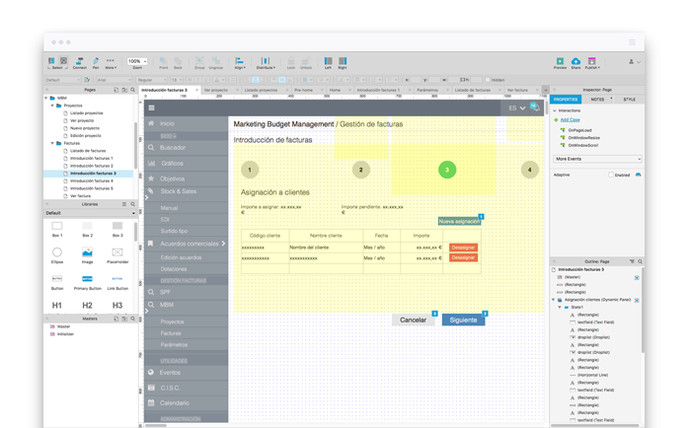Open the Libraries panel menu icon

point(124,204)
